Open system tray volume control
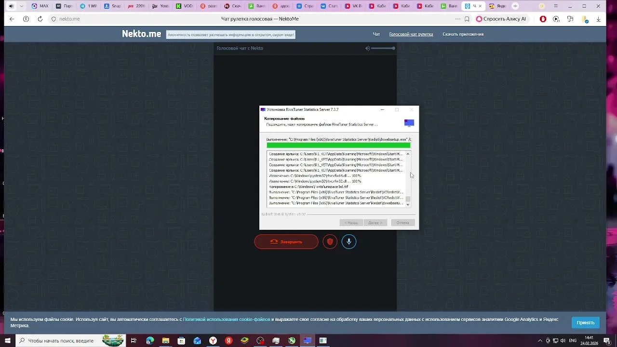This screenshot has height=347, width=617. [563, 341]
